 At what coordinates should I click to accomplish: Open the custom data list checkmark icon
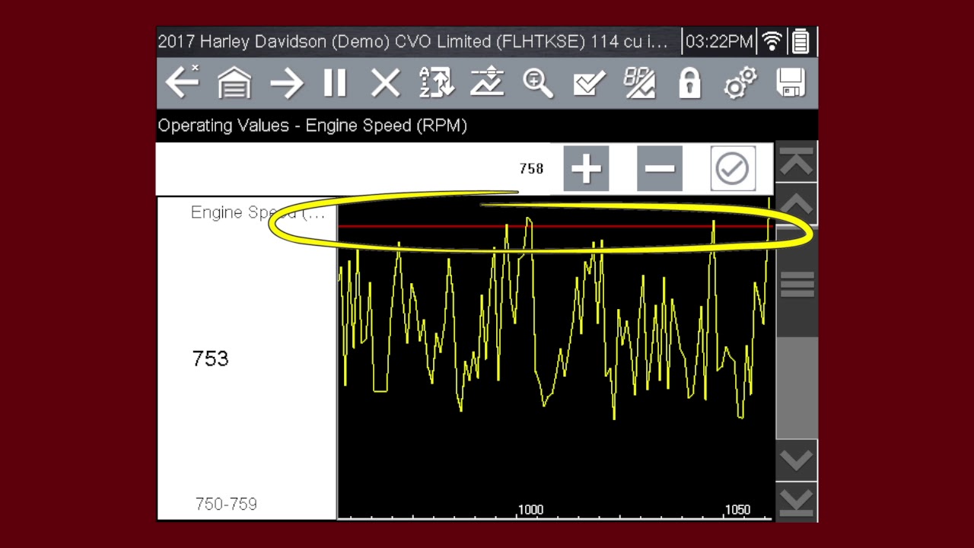tap(589, 82)
